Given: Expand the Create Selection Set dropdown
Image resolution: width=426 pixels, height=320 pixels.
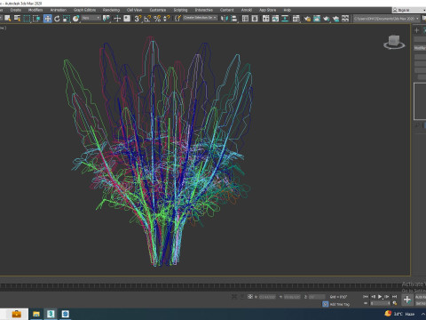Looking at the screenshot, I should click(x=200, y=18).
